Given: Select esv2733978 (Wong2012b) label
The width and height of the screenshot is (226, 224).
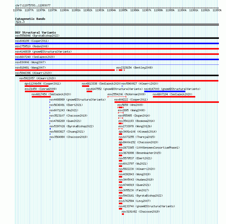Looking at the screenshot, I should [x=135, y=126].
